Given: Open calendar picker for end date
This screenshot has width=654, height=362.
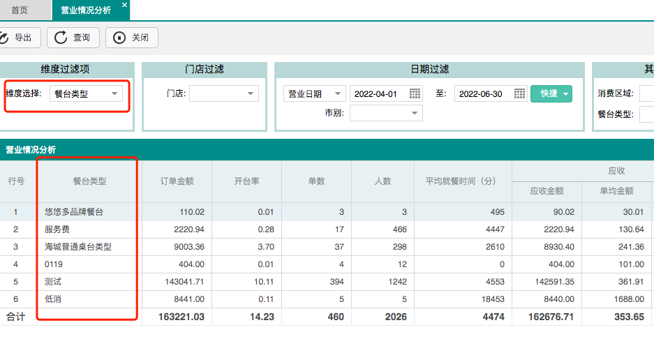Looking at the screenshot, I should tap(519, 93).
